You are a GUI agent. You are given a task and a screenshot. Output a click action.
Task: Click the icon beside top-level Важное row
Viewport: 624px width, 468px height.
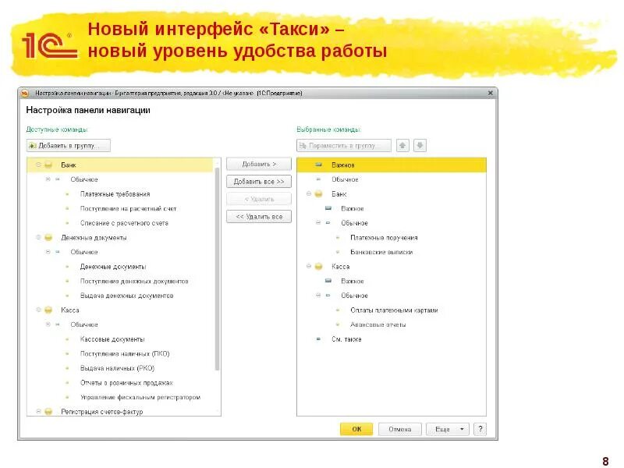tap(318, 165)
